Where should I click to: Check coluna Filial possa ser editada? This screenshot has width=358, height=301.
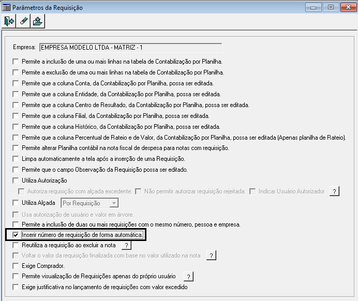[16, 116]
